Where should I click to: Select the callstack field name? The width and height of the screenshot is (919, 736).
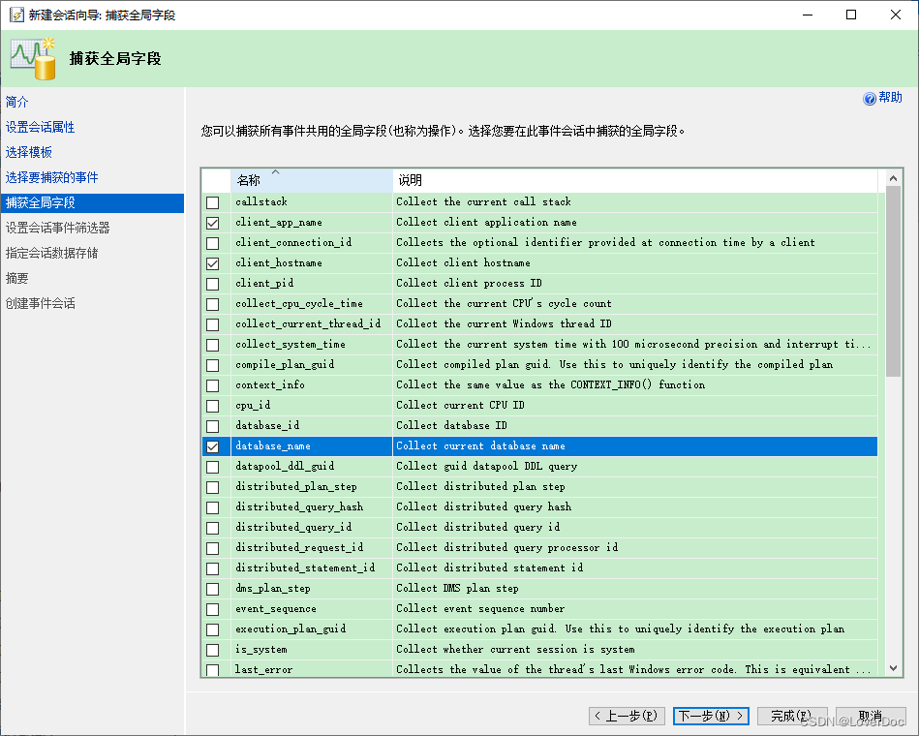(x=261, y=201)
